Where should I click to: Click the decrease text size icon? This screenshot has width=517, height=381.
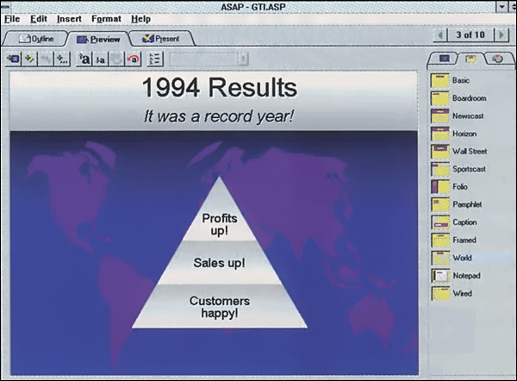pos(101,59)
